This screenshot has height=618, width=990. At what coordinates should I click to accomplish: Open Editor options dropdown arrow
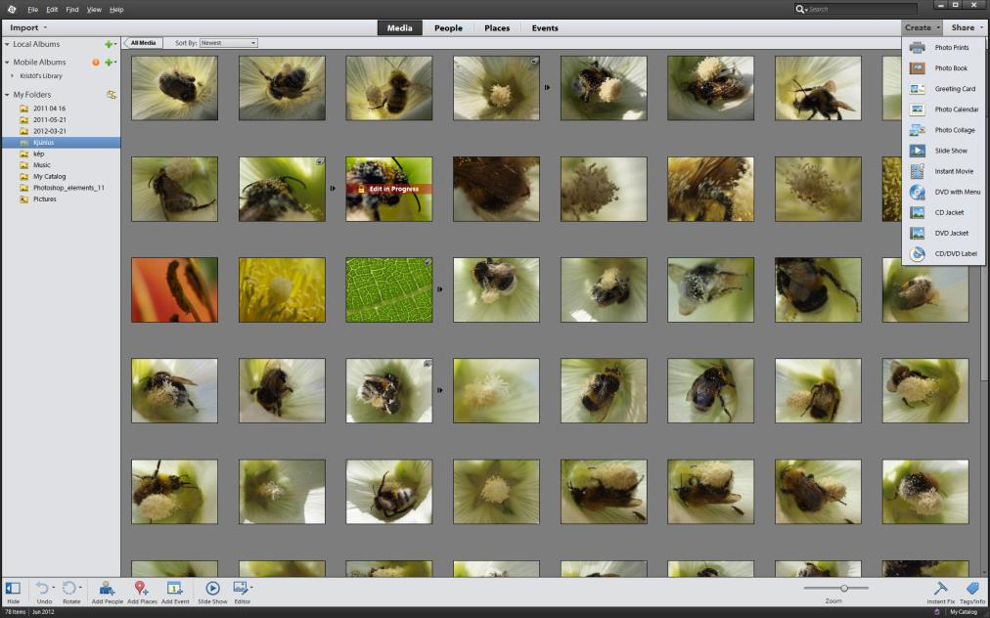pyautogui.click(x=252, y=587)
